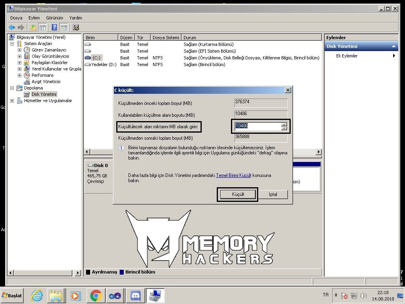Toggle the console tree pane icon

[42, 27]
